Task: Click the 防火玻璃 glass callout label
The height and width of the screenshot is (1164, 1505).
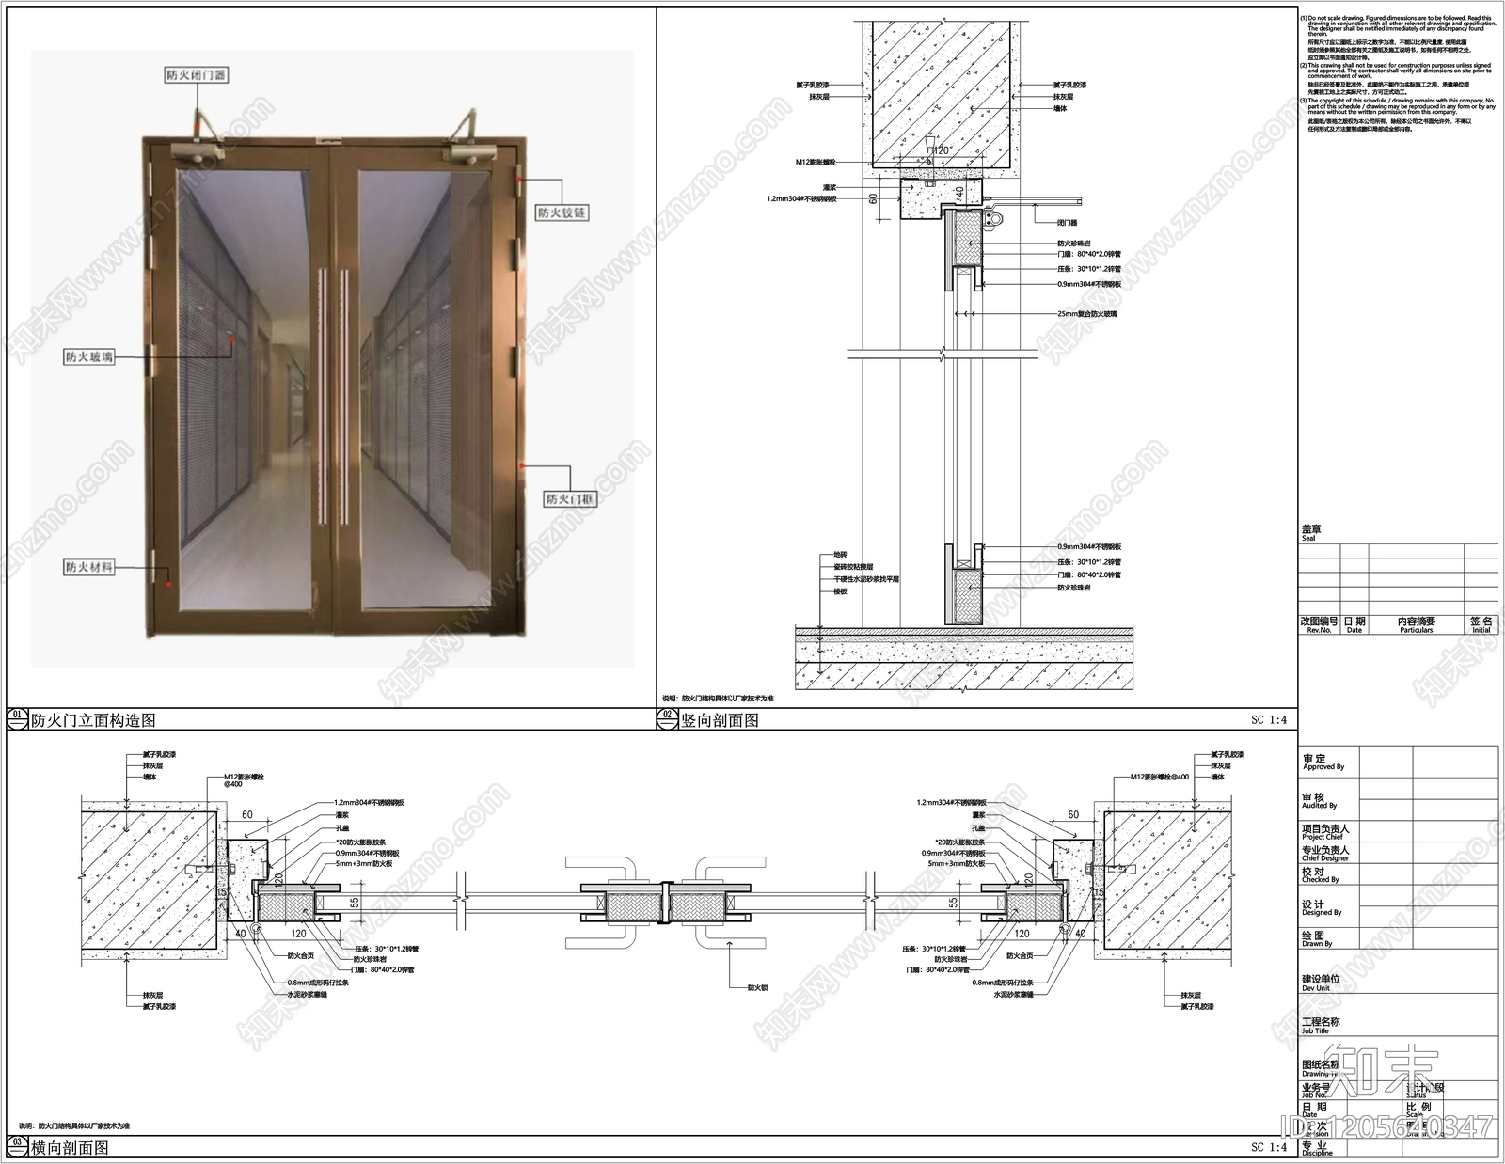Action: pos(89,357)
